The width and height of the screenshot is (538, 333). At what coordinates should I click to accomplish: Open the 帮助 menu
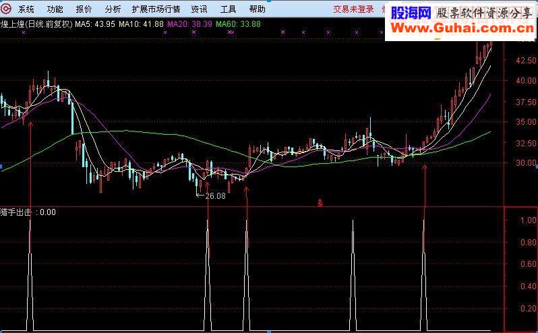pos(258,9)
